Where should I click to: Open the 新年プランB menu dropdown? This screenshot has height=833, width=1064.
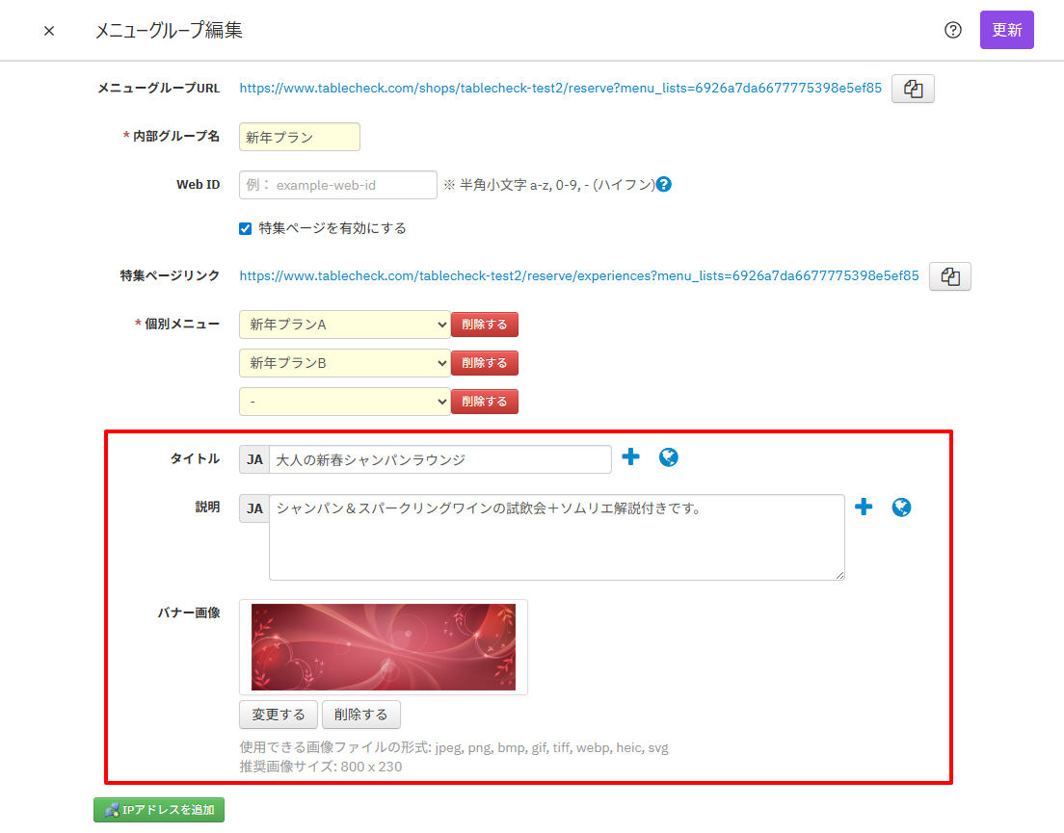tap(345, 363)
